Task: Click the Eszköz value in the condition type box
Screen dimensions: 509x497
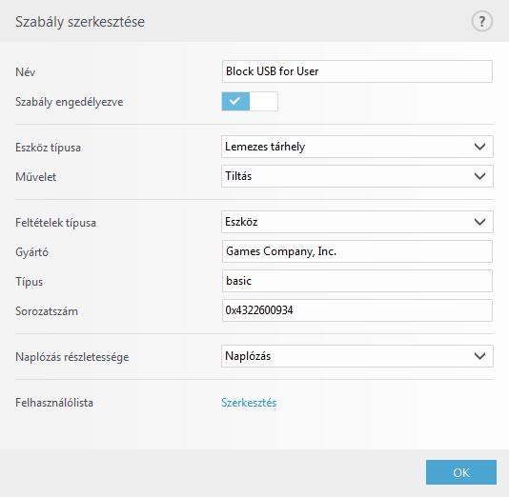Action: 241,222
